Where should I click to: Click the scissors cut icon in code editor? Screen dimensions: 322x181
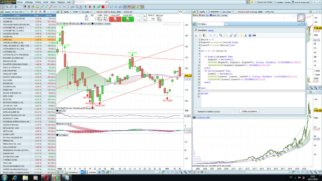[196, 35]
